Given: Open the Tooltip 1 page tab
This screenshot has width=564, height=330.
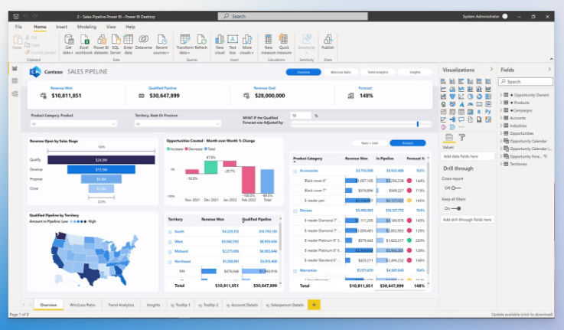Looking at the screenshot, I should [x=181, y=305].
